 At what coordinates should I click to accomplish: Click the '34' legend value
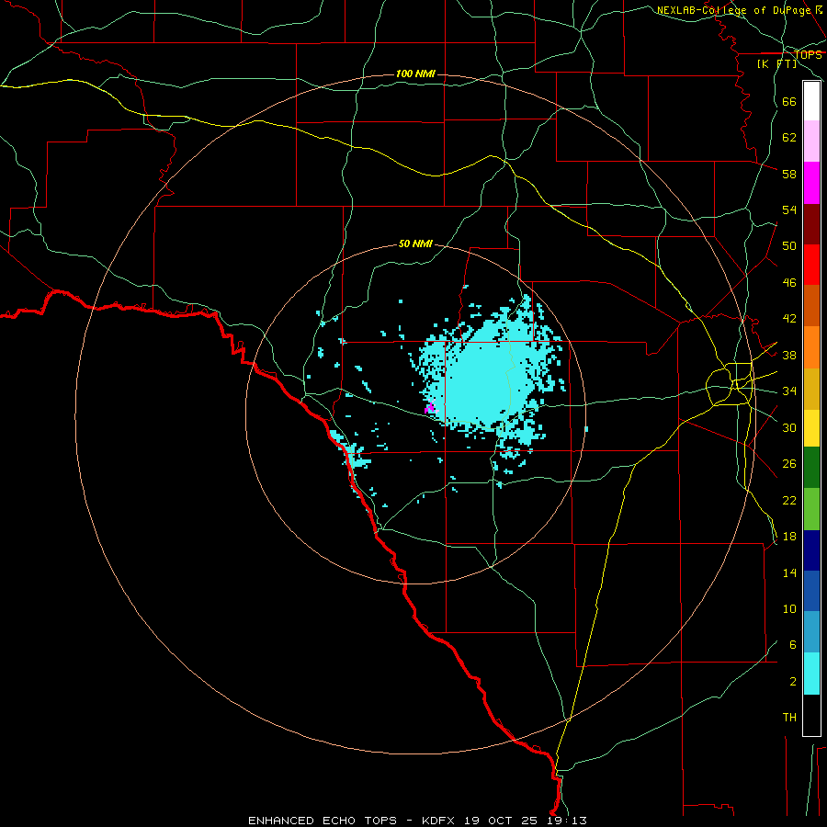(789, 391)
